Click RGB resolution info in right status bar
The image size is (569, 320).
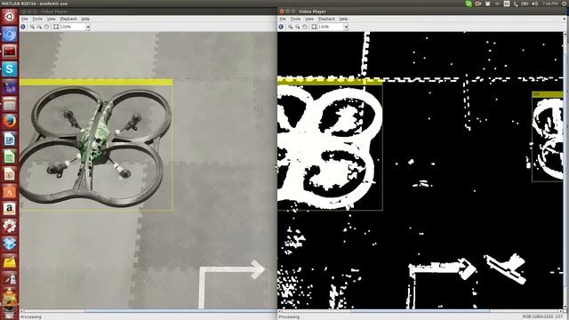[x=542, y=316]
